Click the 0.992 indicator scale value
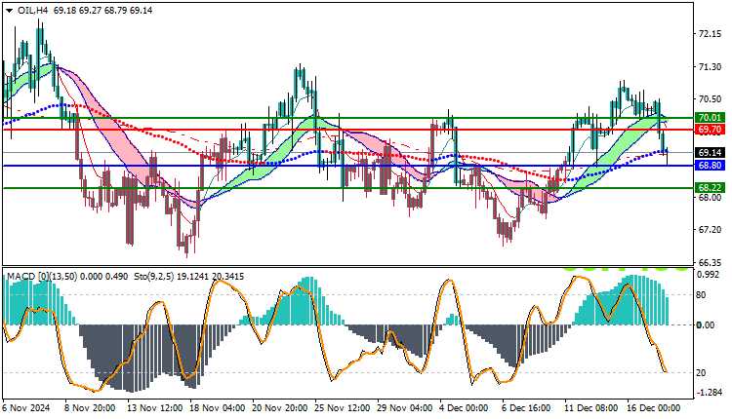Screen dimensions: 732x419 point(708,275)
